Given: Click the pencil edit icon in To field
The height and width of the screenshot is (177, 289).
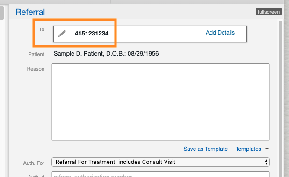Looking at the screenshot, I should click(x=62, y=34).
